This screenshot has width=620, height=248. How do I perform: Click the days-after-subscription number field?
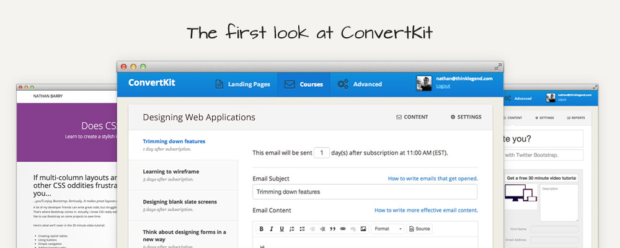coord(321,153)
